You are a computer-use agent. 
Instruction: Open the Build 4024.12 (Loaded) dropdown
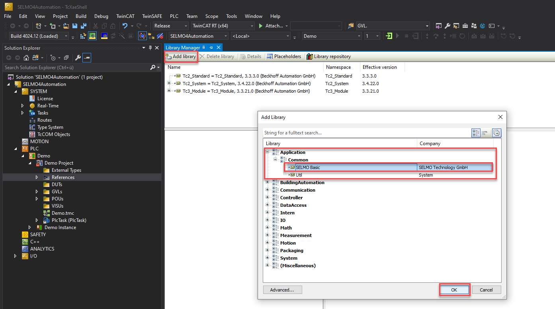pos(66,36)
